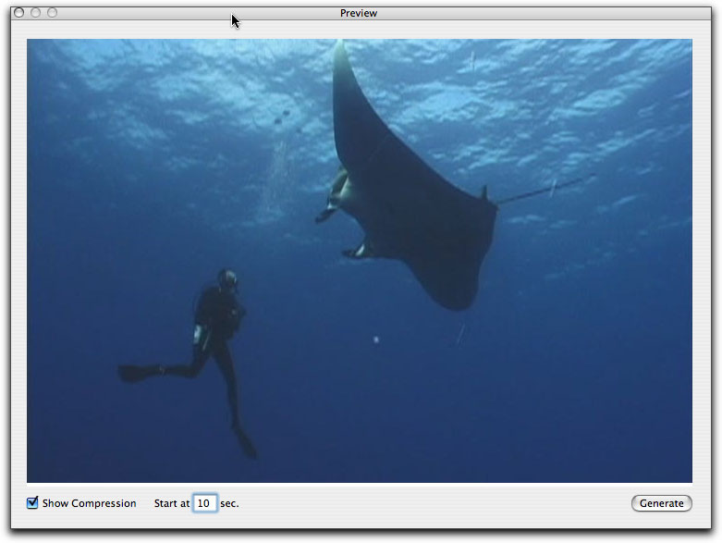The width and height of the screenshot is (722, 543).
Task: Click the manta ray preview image
Action: click(x=360, y=261)
